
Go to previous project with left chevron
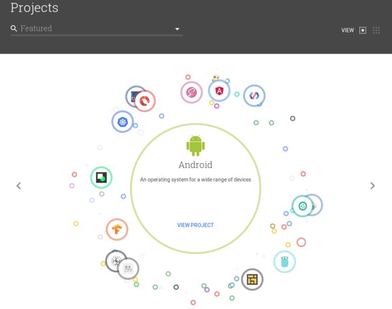19,186
